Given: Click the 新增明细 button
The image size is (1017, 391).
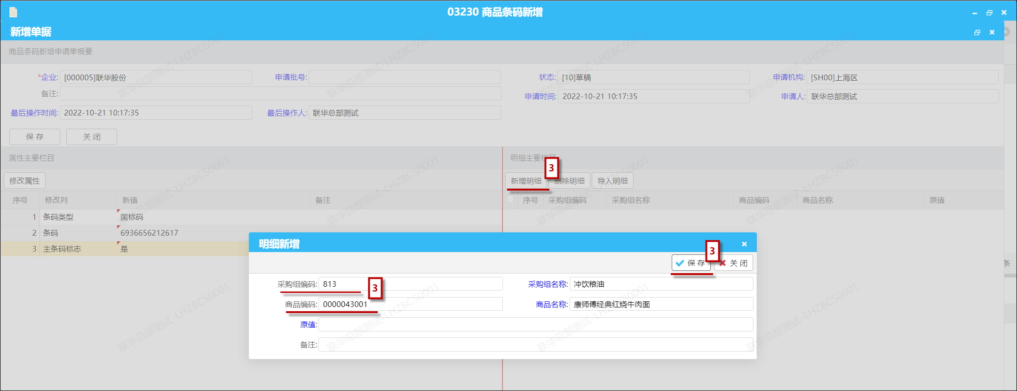Looking at the screenshot, I should click(x=525, y=181).
